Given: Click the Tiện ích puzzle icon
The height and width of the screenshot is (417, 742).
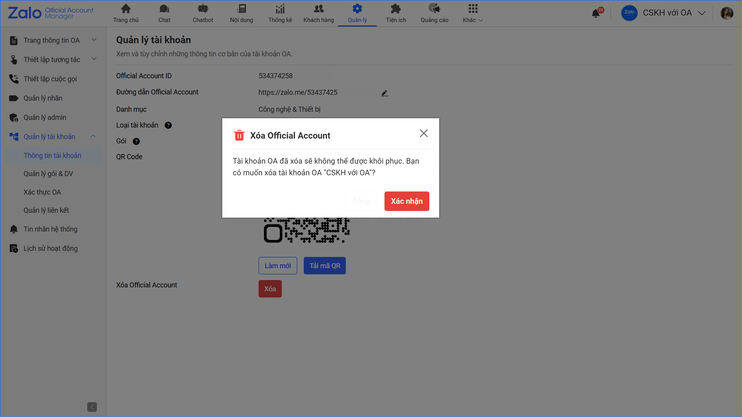Looking at the screenshot, I should coord(396,9).
